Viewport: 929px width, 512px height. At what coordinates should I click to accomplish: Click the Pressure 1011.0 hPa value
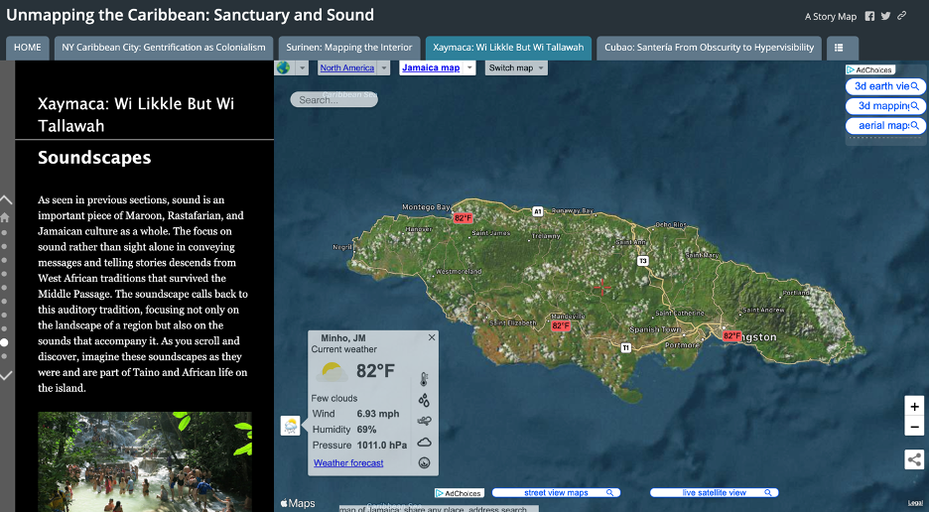coord(381,446)
